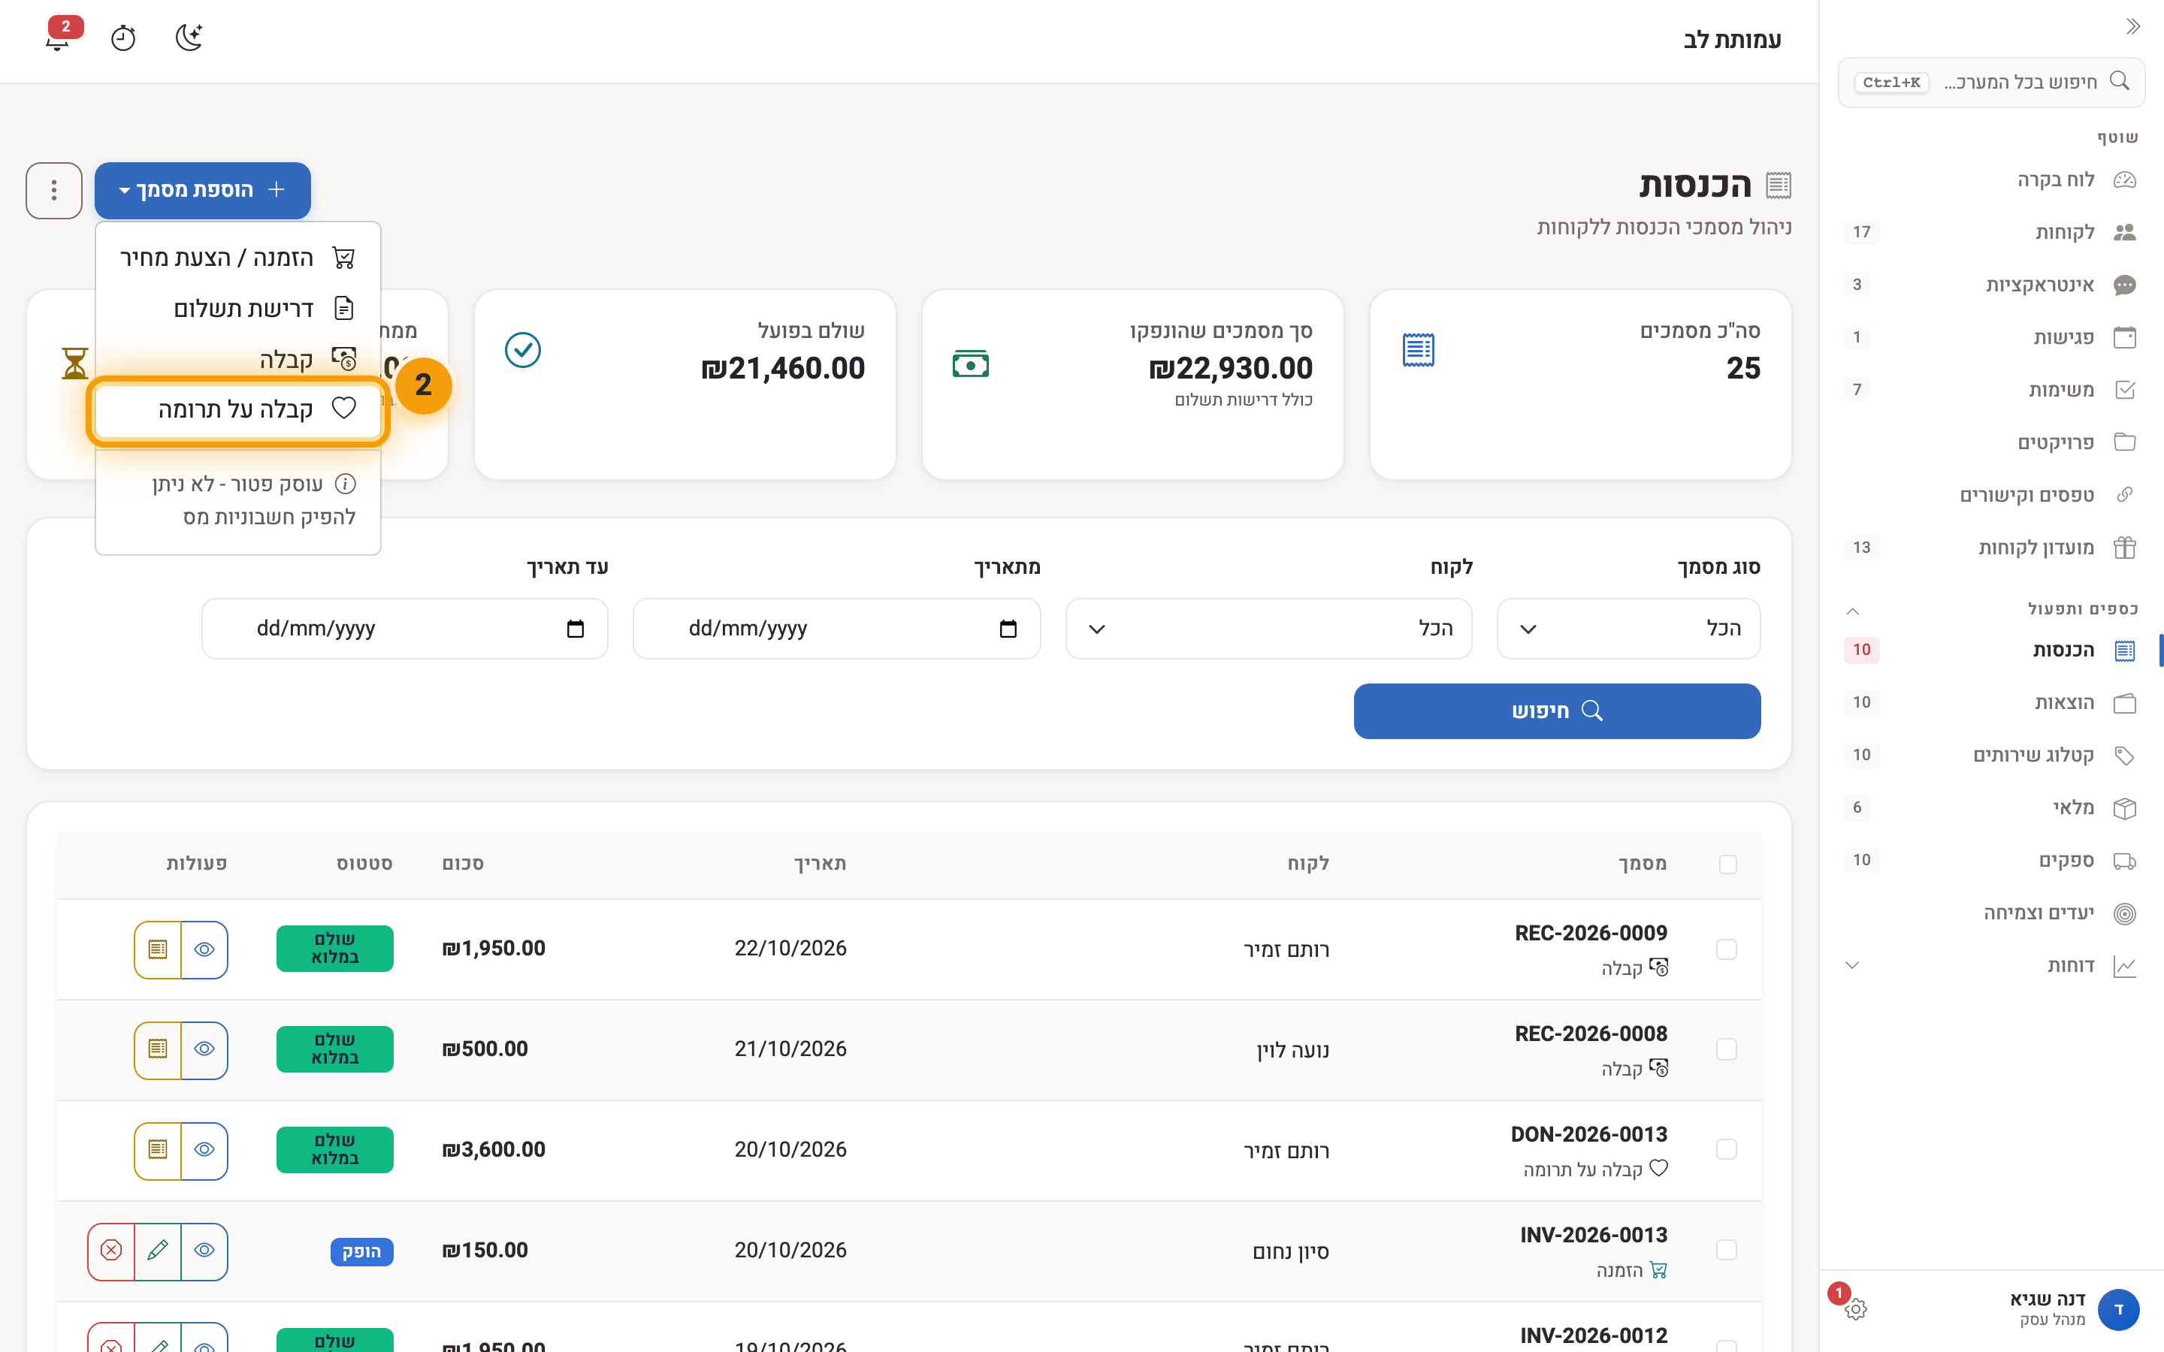Click the מתאריך date input
Screen dimensions: 2164x1352
pyautogui.click(x=836, y=629)
